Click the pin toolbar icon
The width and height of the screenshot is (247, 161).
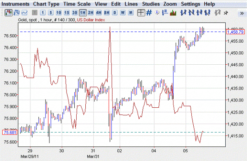(226, 13)
